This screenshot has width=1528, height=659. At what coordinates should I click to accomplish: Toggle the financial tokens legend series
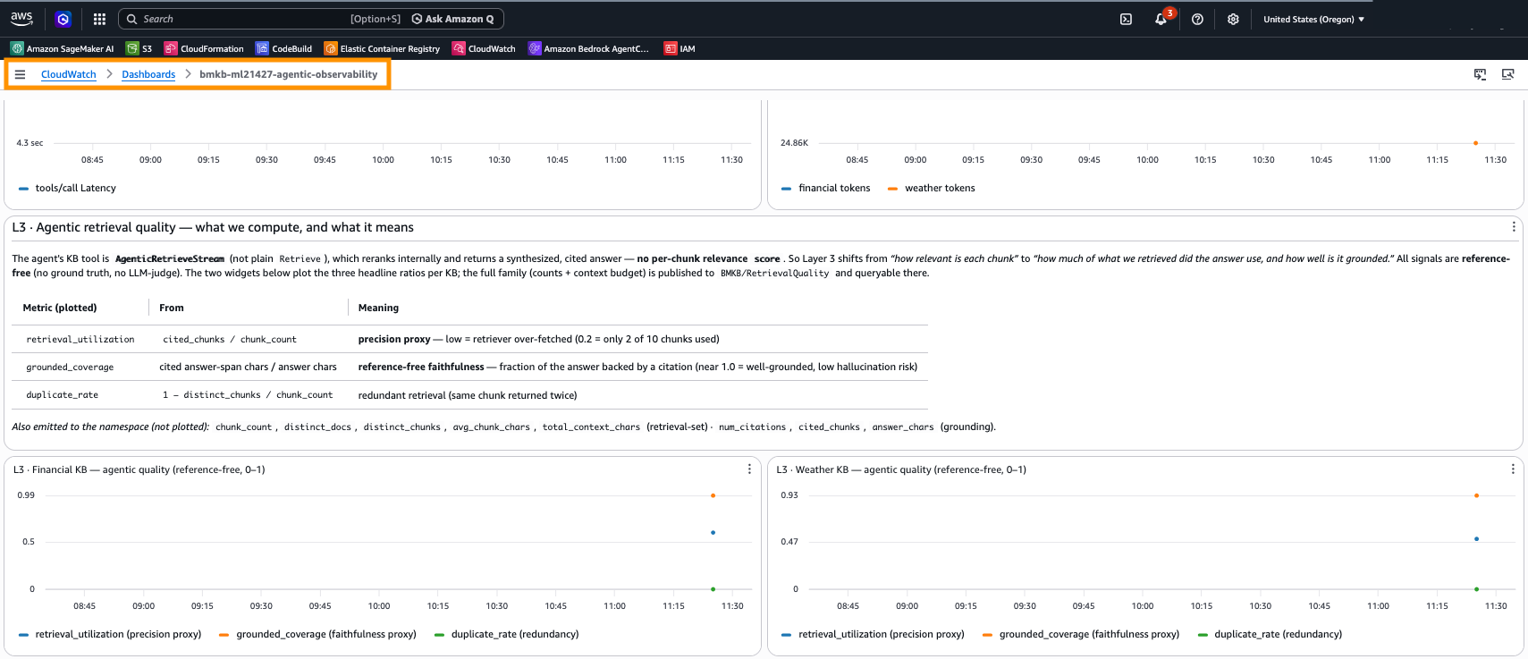(825, 188)
